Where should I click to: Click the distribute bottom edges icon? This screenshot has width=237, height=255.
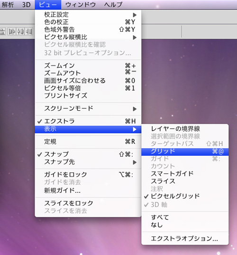[x=2, y=31]
